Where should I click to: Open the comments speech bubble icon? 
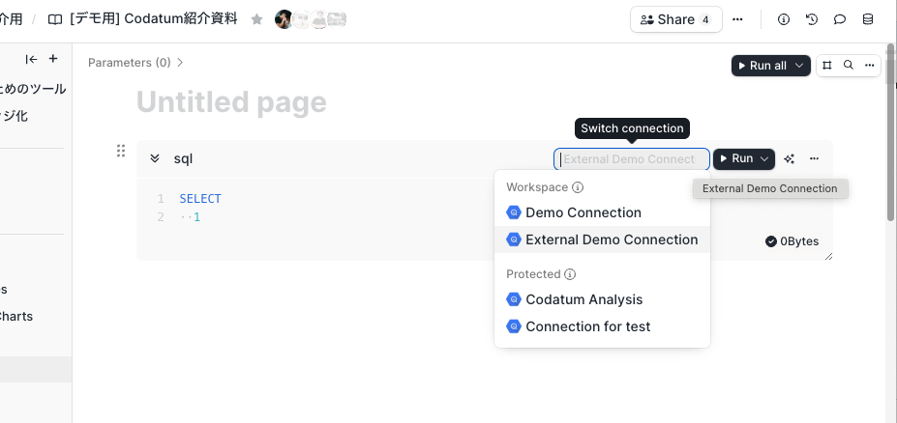(x=840, y=19)
